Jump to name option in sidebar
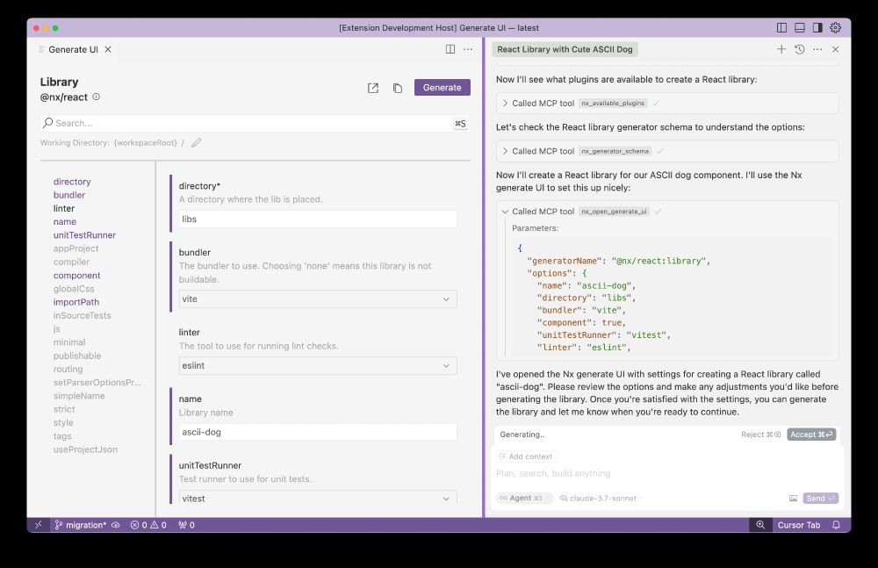 64,222
